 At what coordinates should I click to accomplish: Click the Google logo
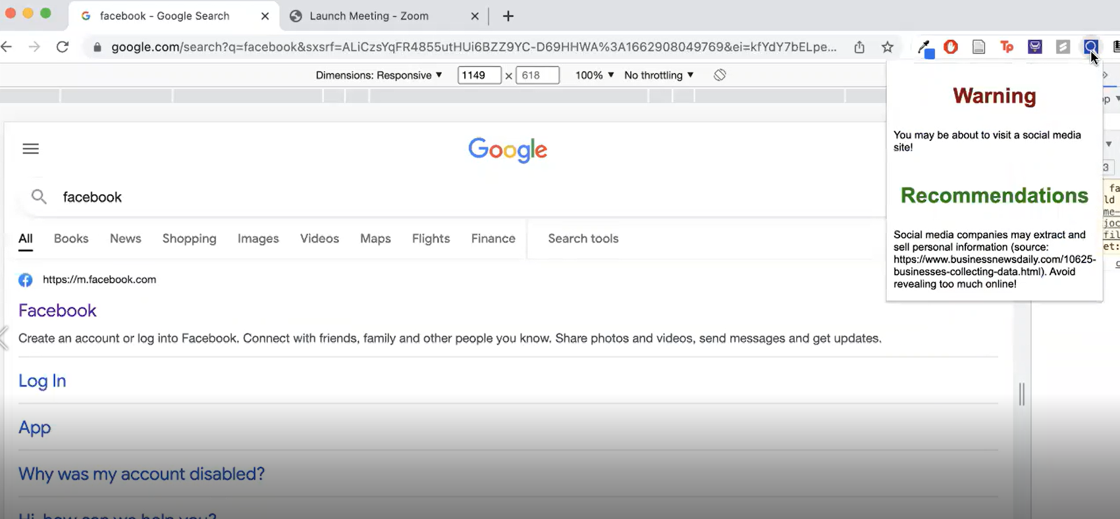point(508,150)
